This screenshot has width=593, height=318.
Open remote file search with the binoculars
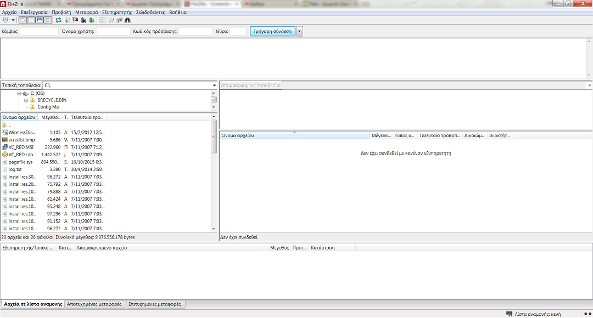[128, 20]
